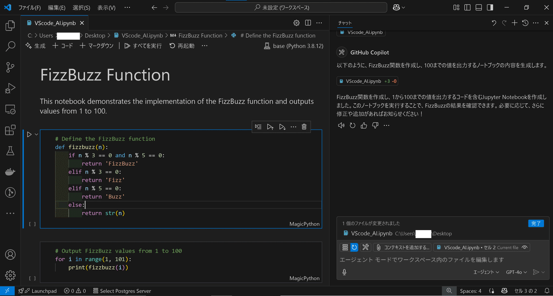Click the 完了 button in chat panel

(536, 223)
